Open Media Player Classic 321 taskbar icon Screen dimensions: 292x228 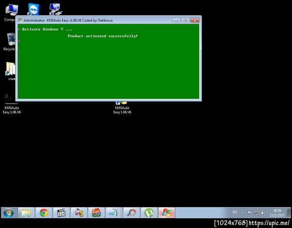61,213
